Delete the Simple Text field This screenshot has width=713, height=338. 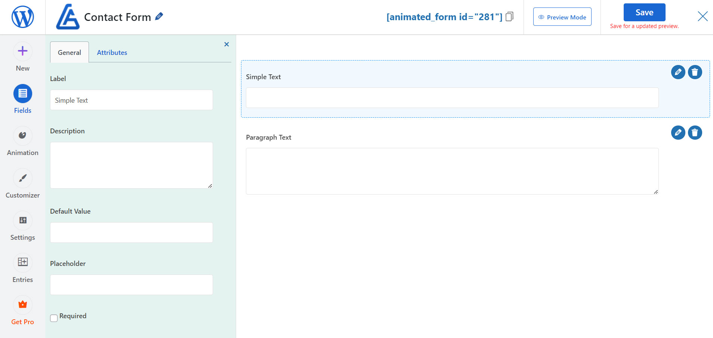coord(695,72)
